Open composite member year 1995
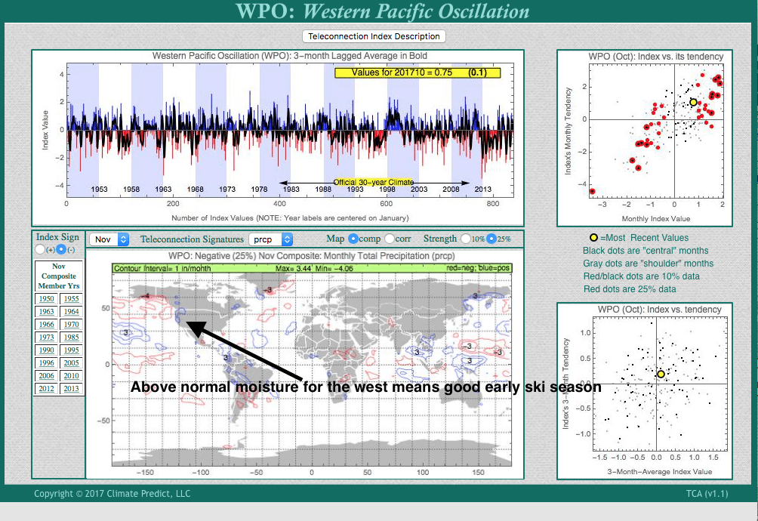758x521 pixels. click(71, 350)
